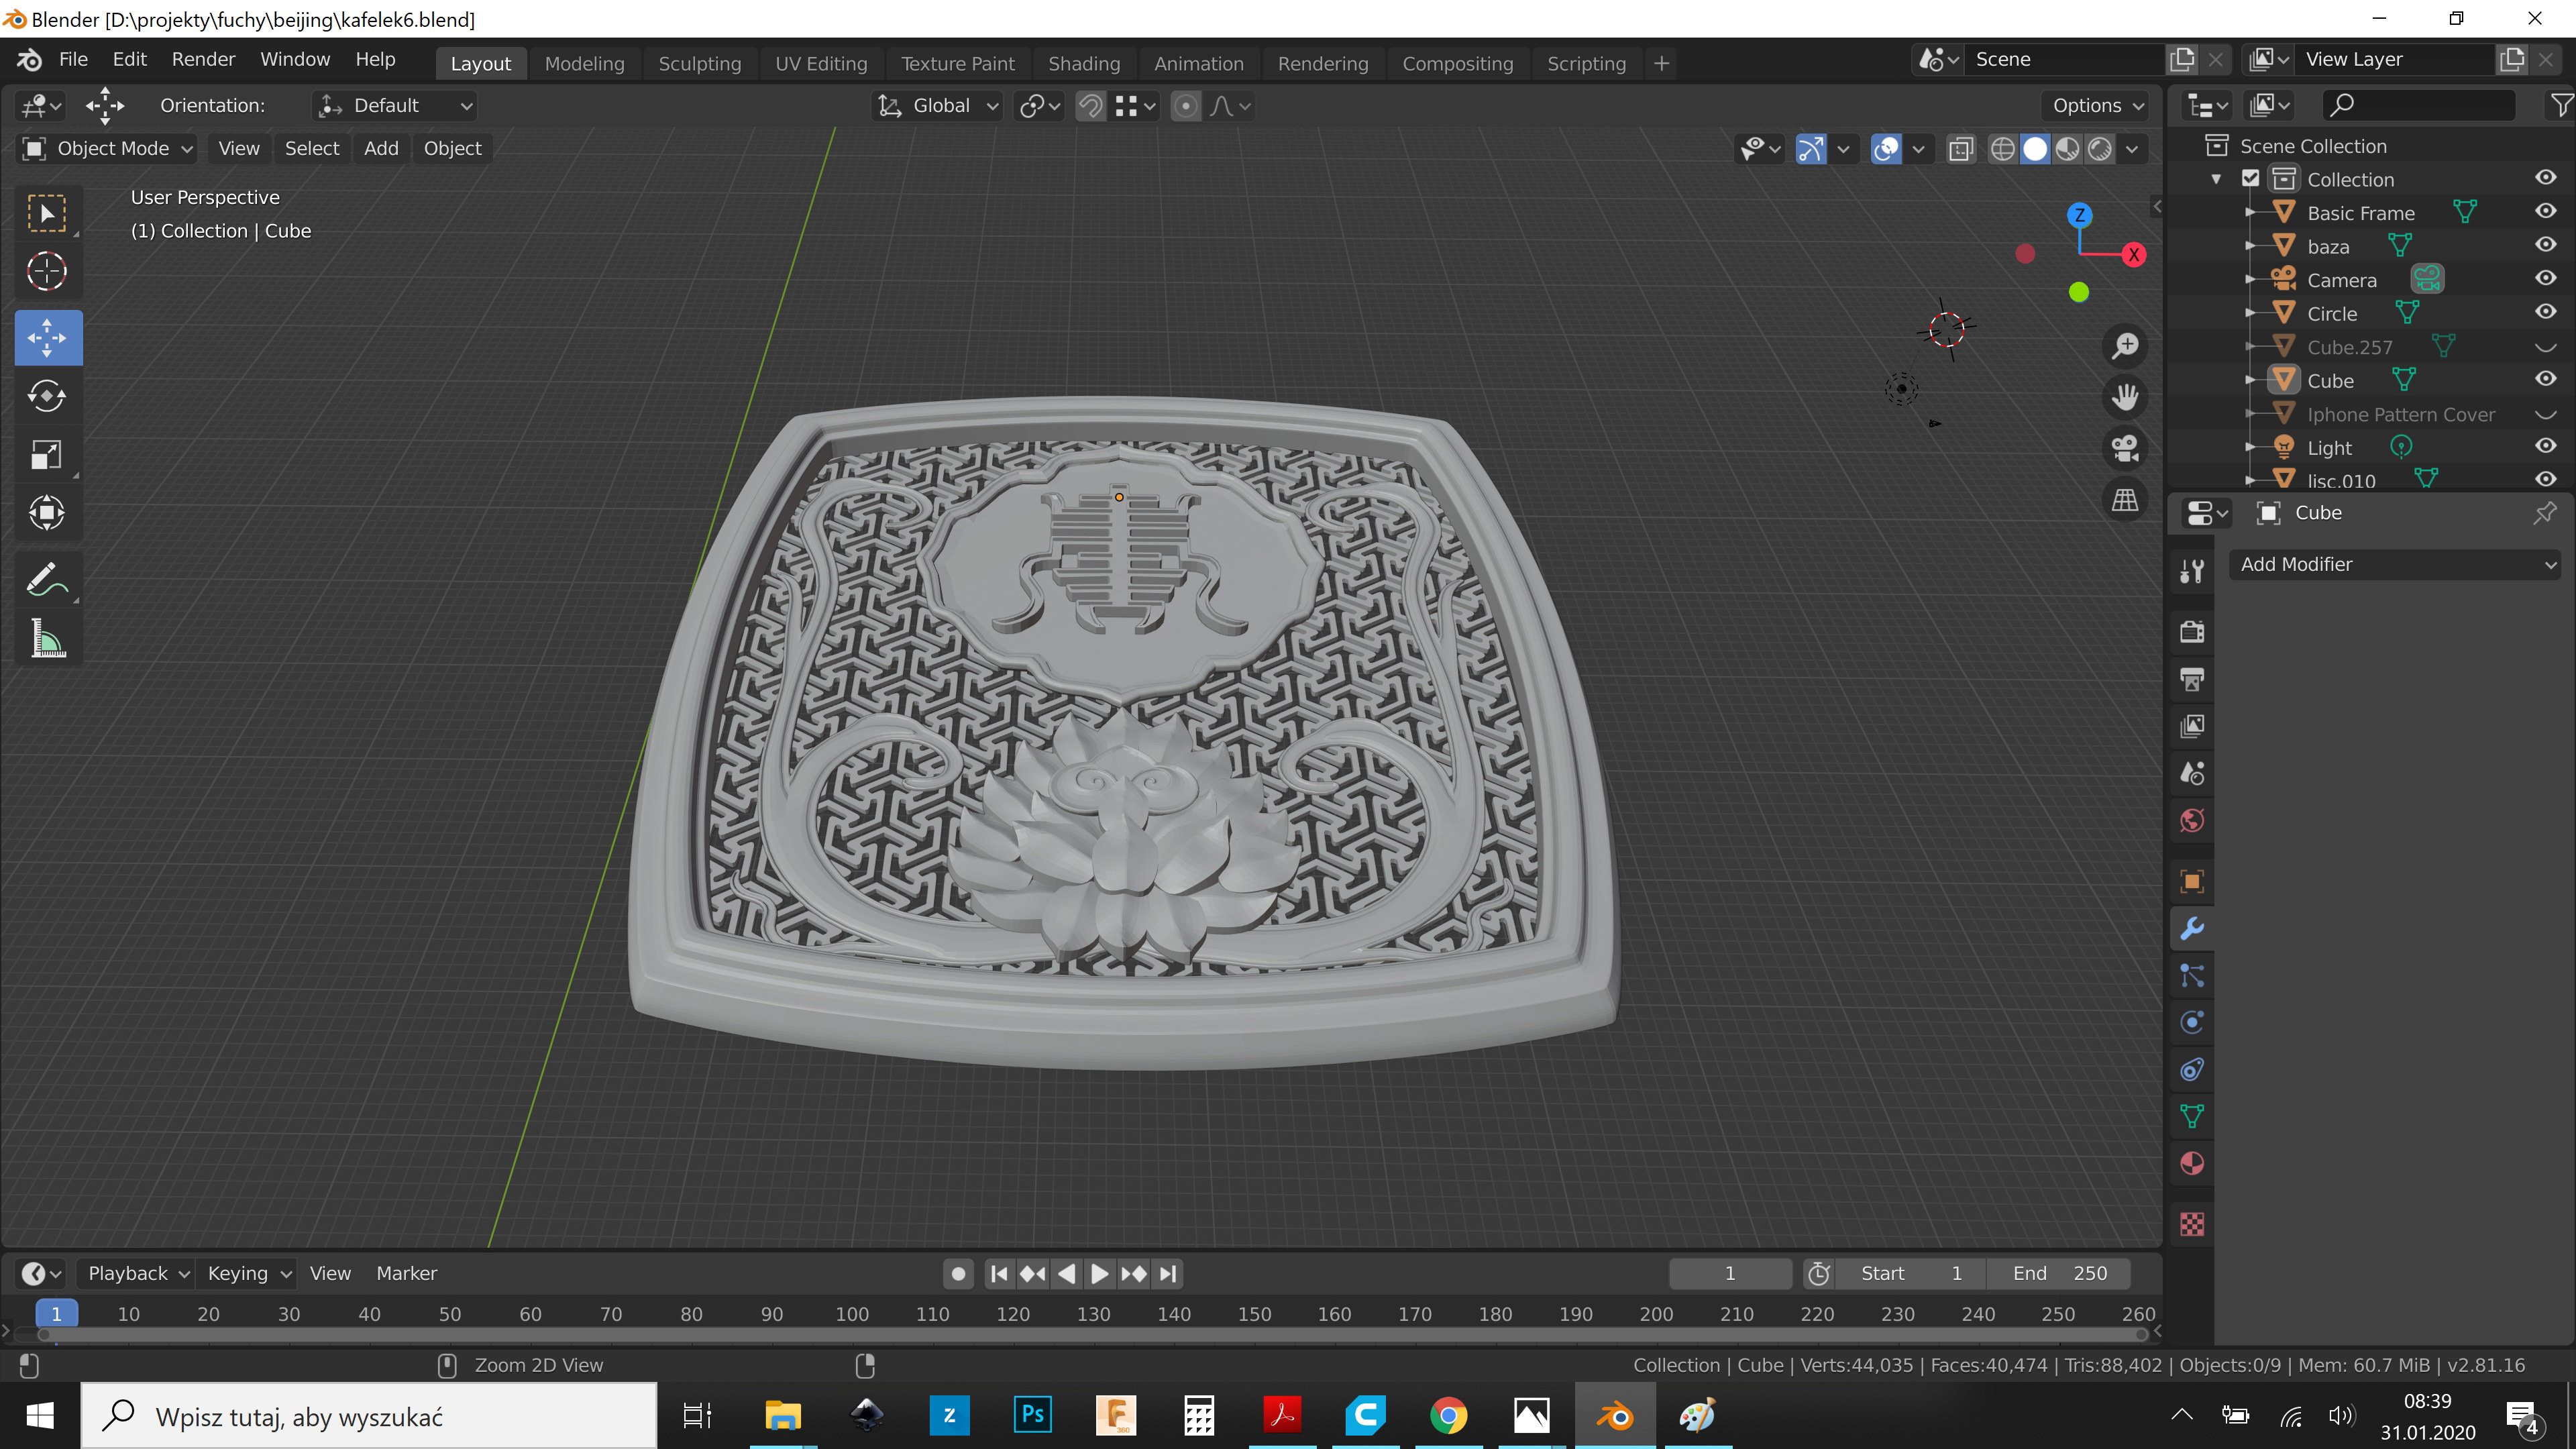Uncheck the Collection visibility checkbox
This screenshot has height=1449, width=2576.
(x=2251, y=179)
